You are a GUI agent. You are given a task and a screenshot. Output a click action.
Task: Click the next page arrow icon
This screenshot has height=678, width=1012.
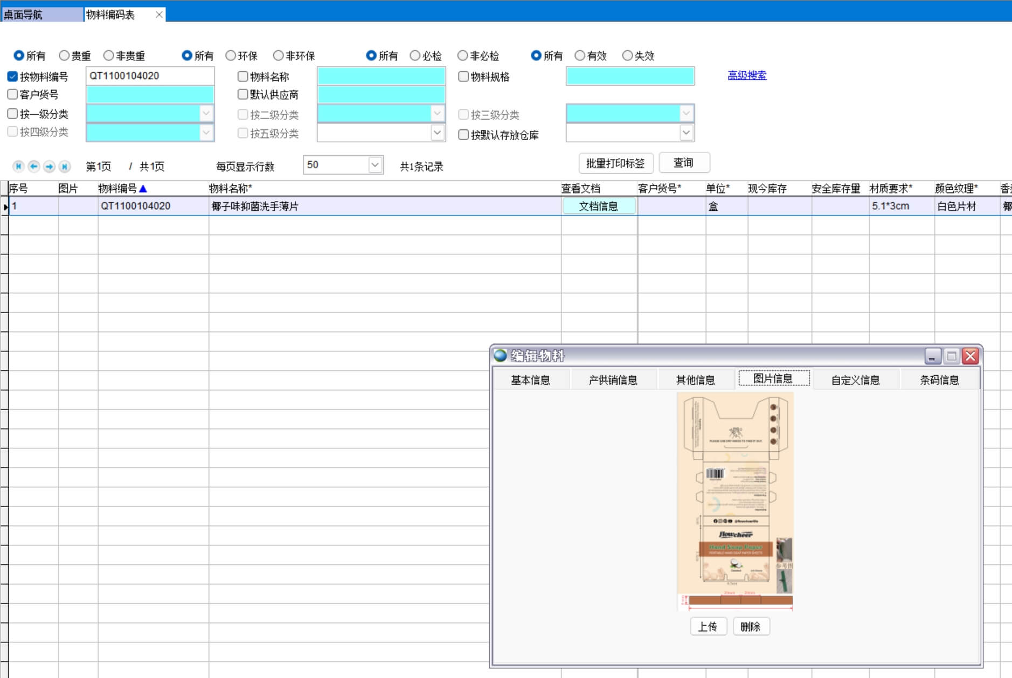(x=49, y=167)
